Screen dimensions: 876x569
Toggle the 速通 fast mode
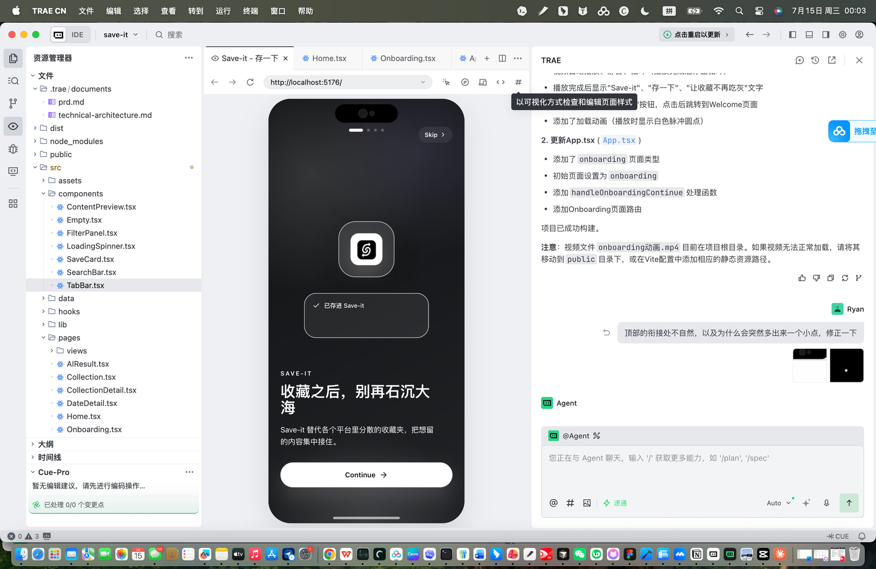615,503
